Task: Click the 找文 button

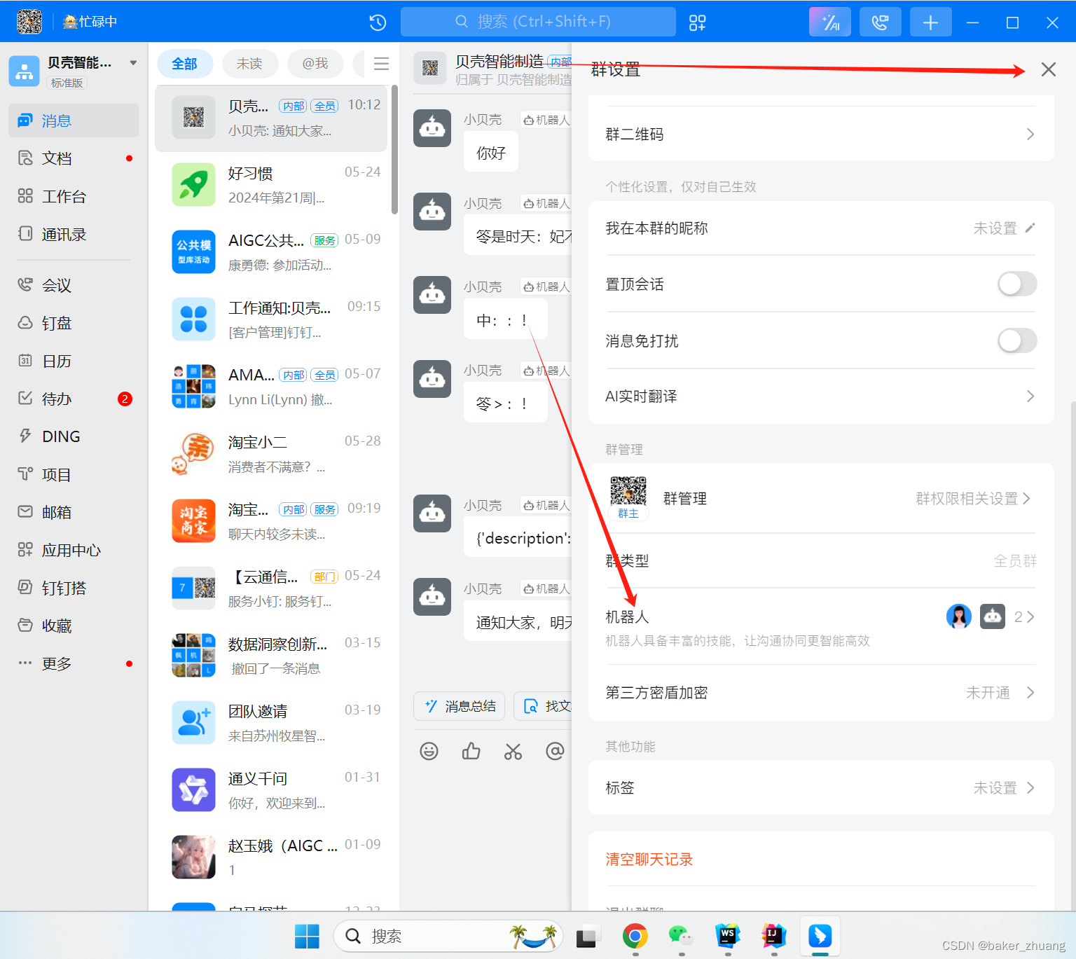Action: click(x=544, y=706)
